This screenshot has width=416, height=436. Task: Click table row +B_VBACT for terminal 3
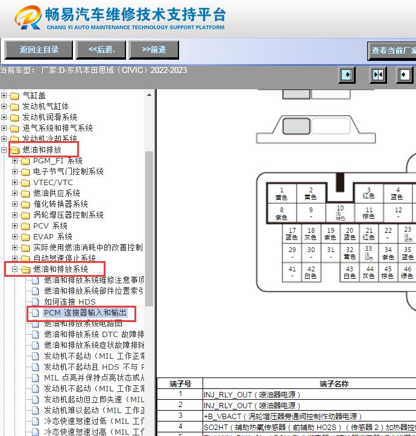[287, 416]
